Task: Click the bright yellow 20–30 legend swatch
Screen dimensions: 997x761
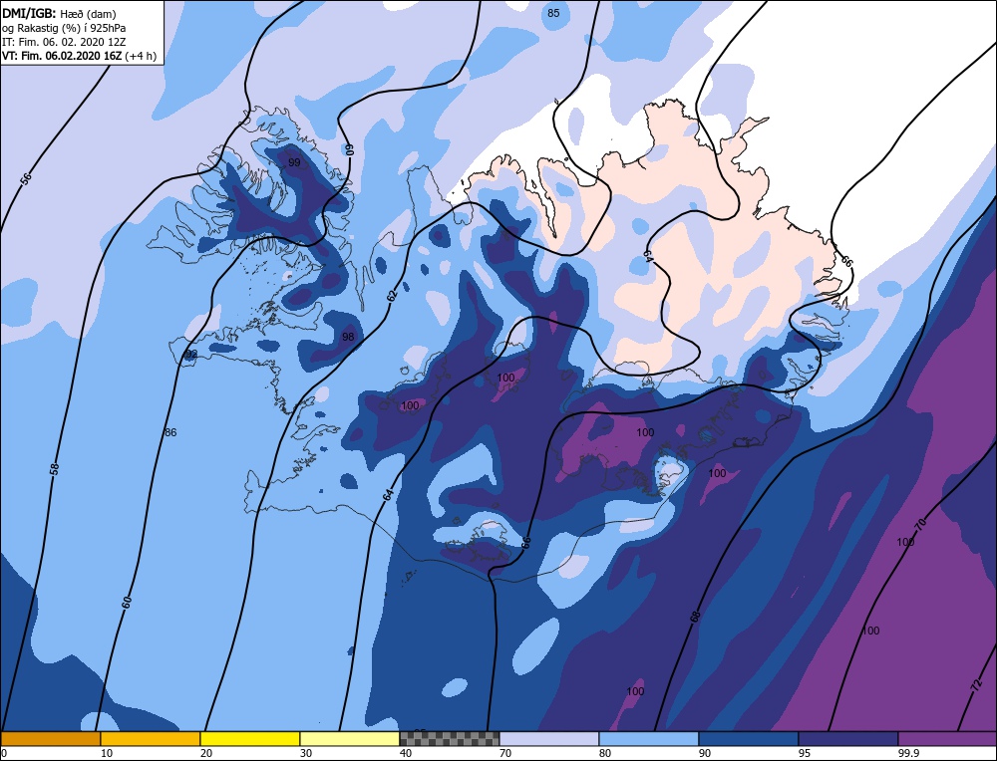Action: pos(250,738)
